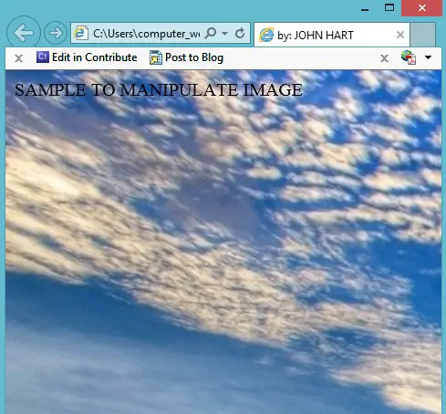Click the Internet Explorer page icon in address bar
446x414 pixels.
point(81,33)
